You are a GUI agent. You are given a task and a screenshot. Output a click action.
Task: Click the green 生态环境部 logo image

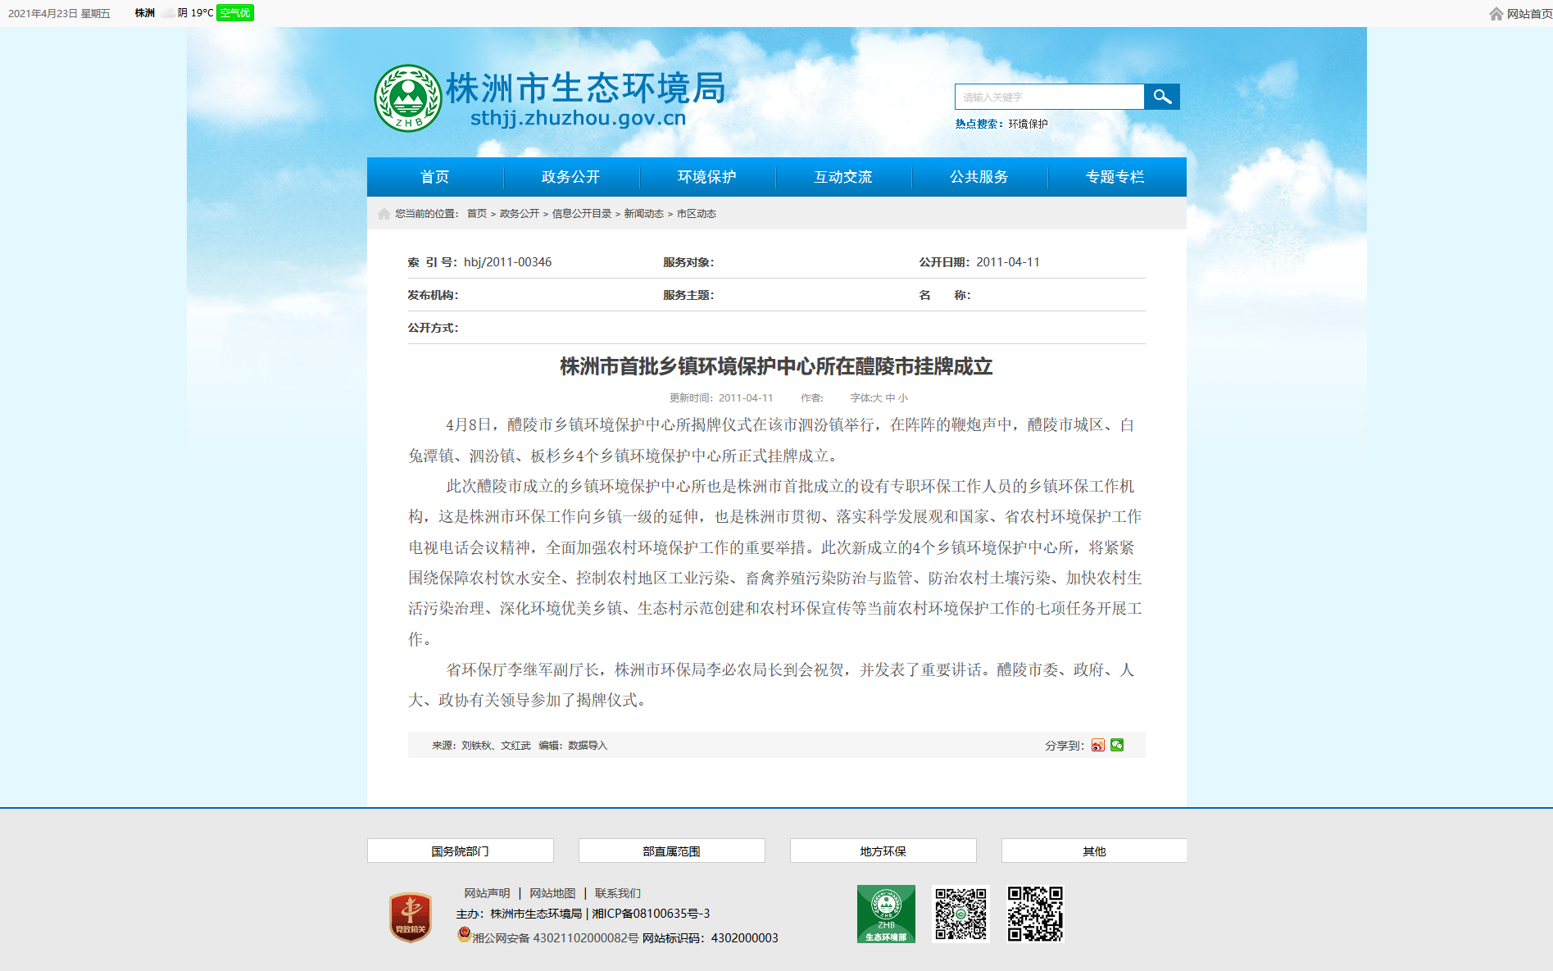[x=886, y=914]
